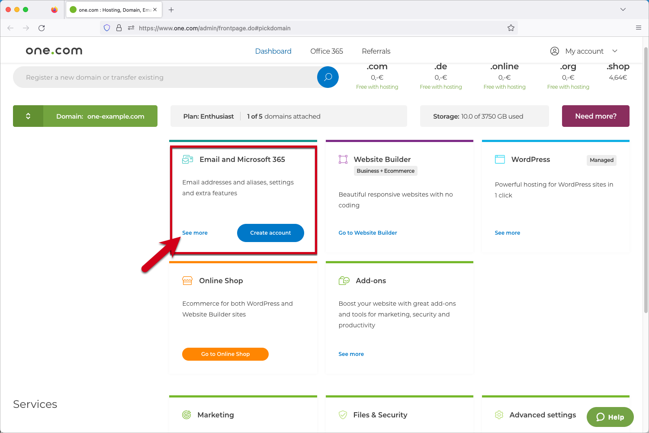Expand the browser toolbar overflow chevron
The height and width of the screenshot is (433, 649).
tap(623, 9)
